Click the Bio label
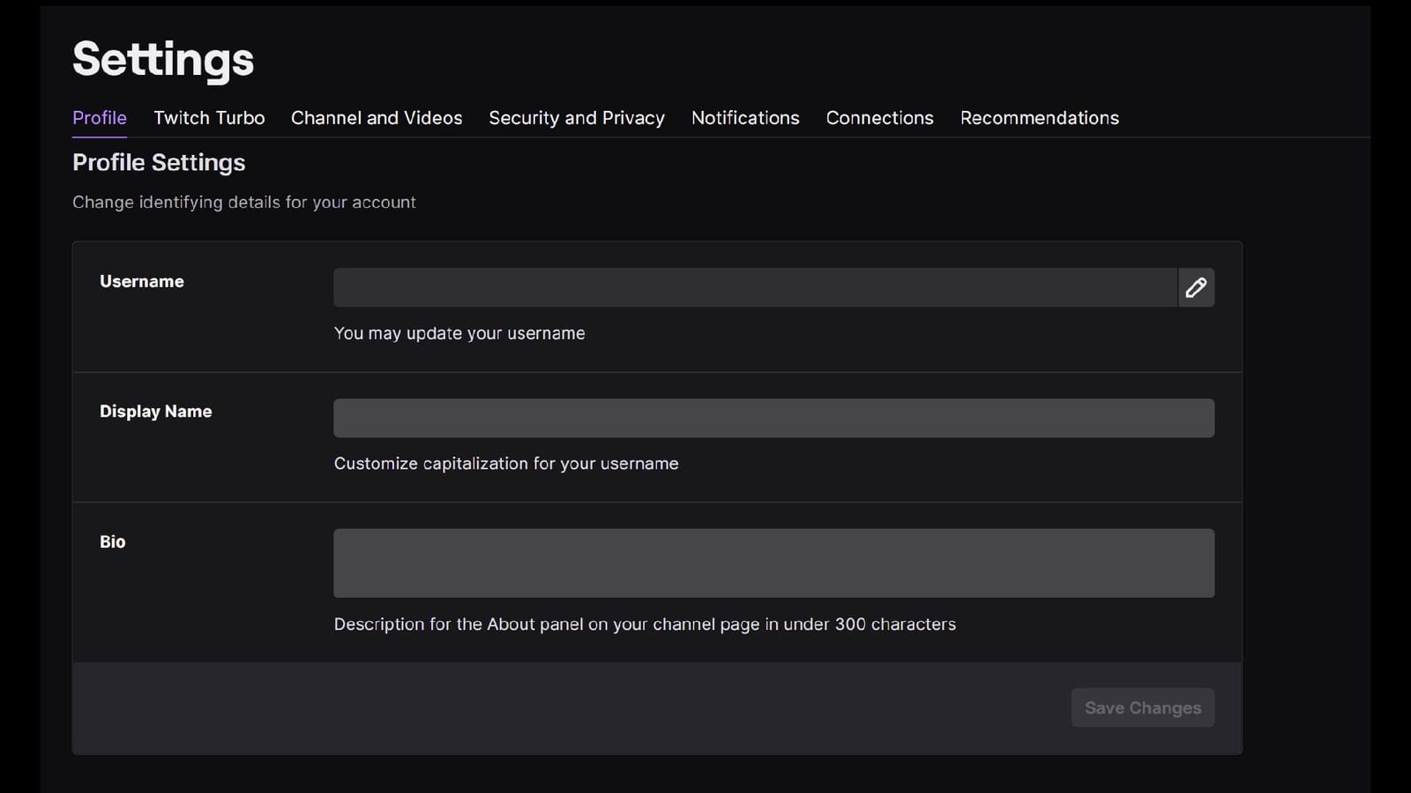Image resolution: width=1411 pixels, height=793 pixels. point(112,541)
